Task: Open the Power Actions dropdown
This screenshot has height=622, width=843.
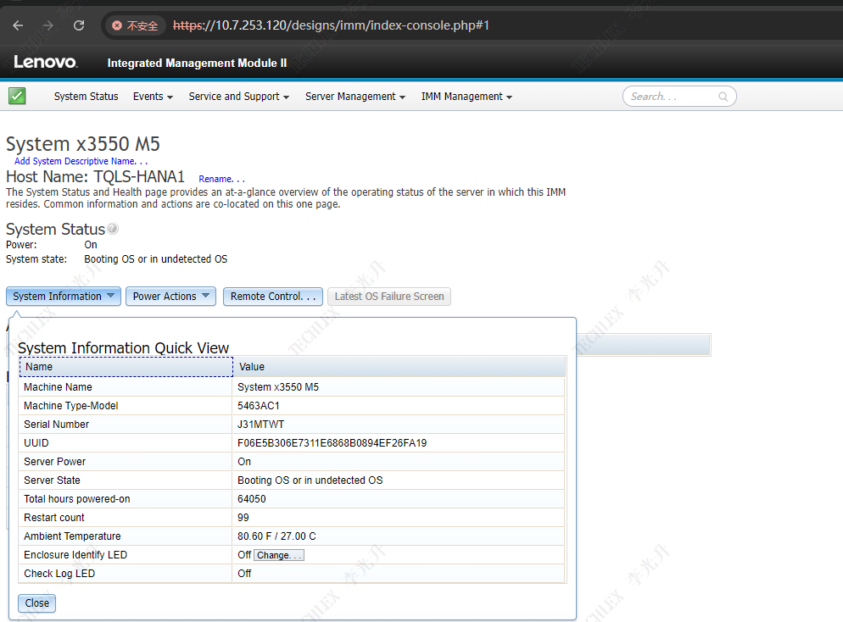Action: click(170, 296)
